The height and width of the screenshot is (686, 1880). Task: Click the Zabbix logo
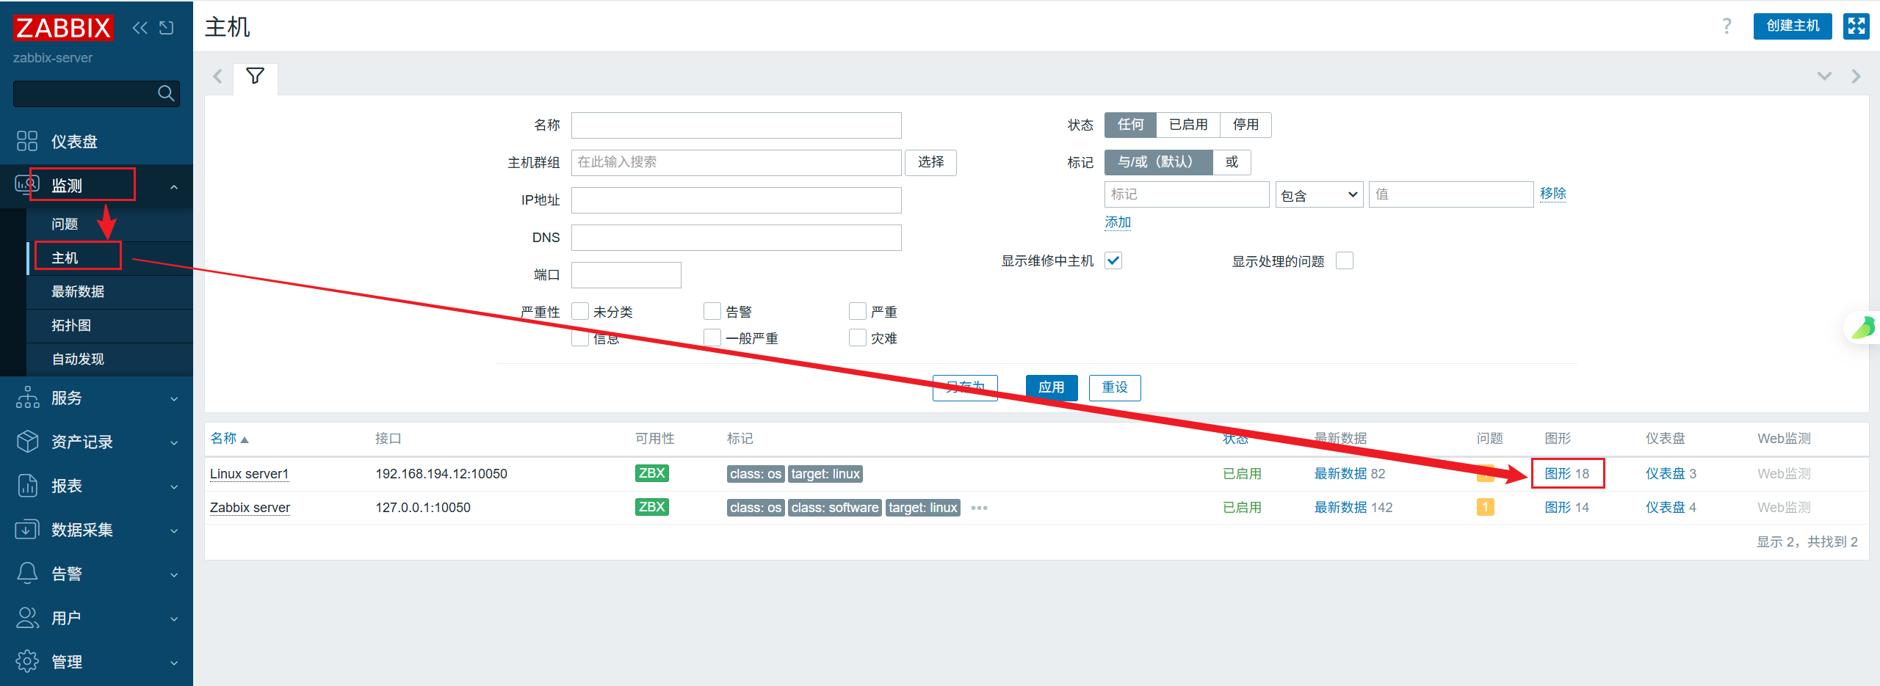tap(63, 28)
